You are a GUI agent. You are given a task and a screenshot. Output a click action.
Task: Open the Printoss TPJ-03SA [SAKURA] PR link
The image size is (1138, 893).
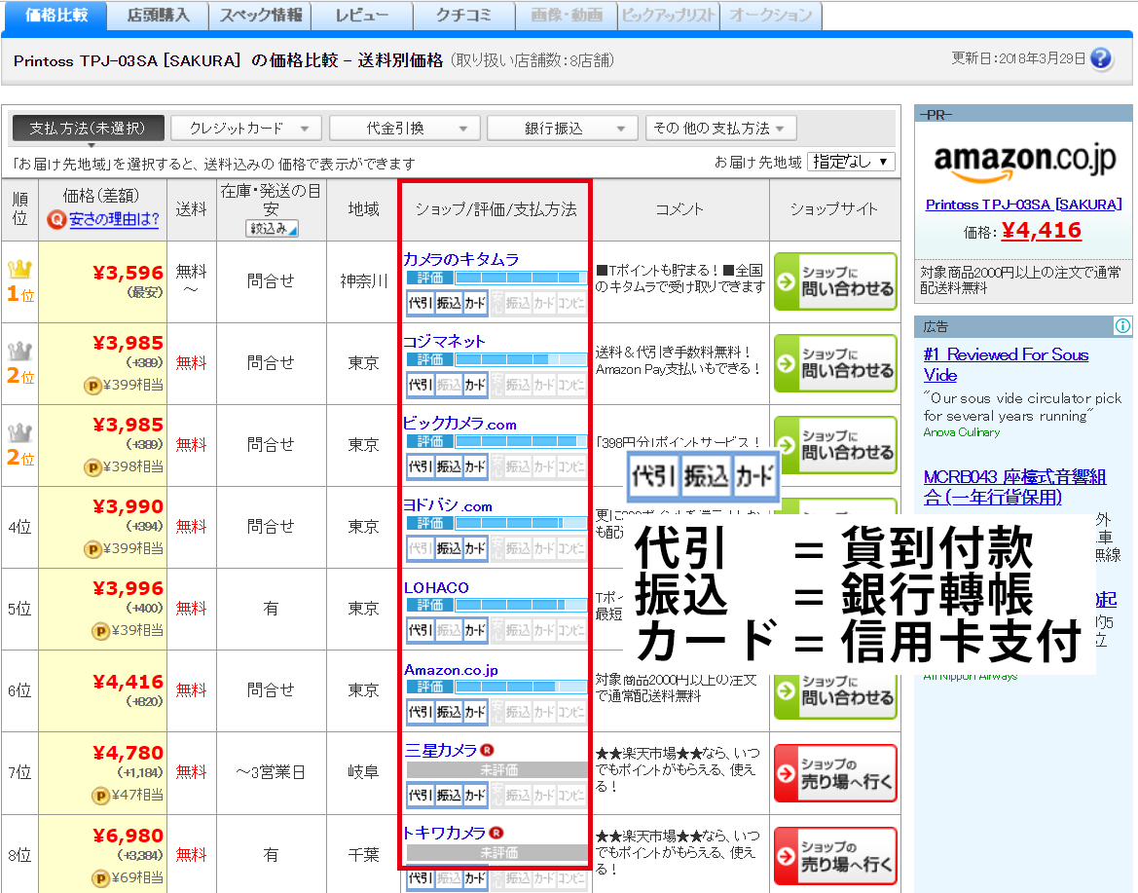coord(1024,205)
